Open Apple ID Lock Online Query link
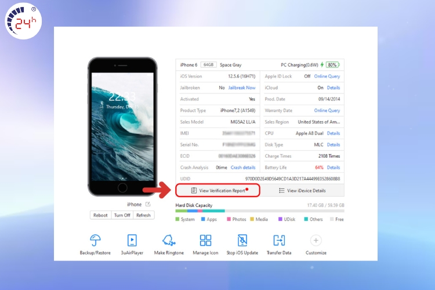 point(327,77)
